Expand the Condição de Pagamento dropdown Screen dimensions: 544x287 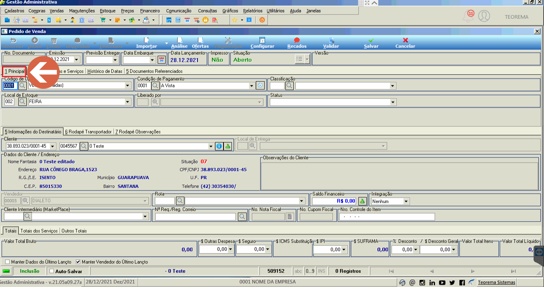click(251, 85)
